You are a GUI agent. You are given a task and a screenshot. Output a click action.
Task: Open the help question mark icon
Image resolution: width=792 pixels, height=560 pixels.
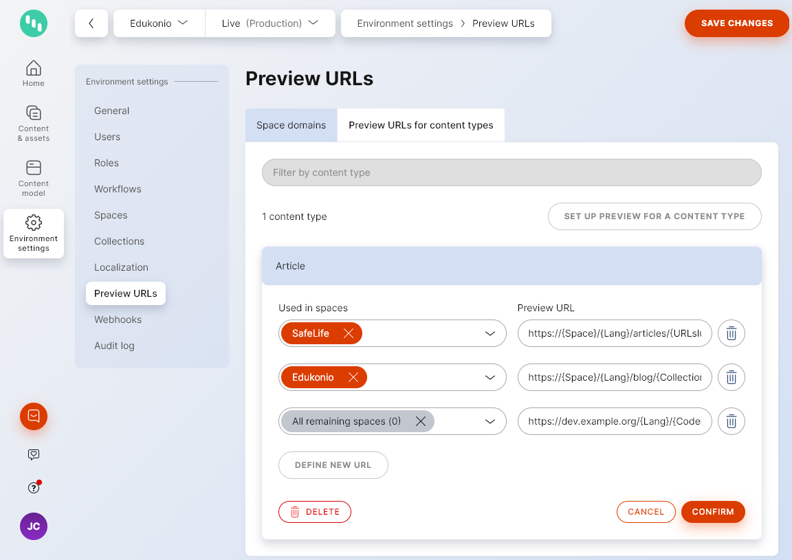(x=33, y=487)
